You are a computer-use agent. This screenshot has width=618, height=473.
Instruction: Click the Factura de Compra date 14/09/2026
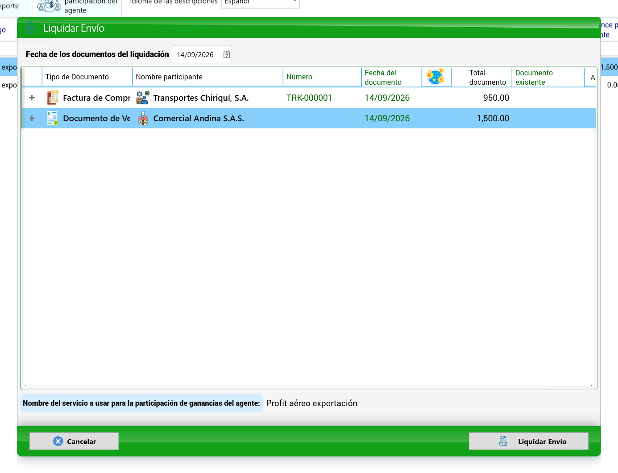pyautogui.click(x=387, y=98)
